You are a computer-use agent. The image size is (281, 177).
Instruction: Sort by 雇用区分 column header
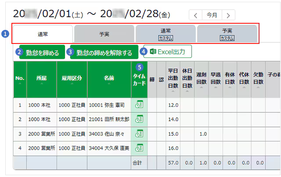[x=72, y=79]
